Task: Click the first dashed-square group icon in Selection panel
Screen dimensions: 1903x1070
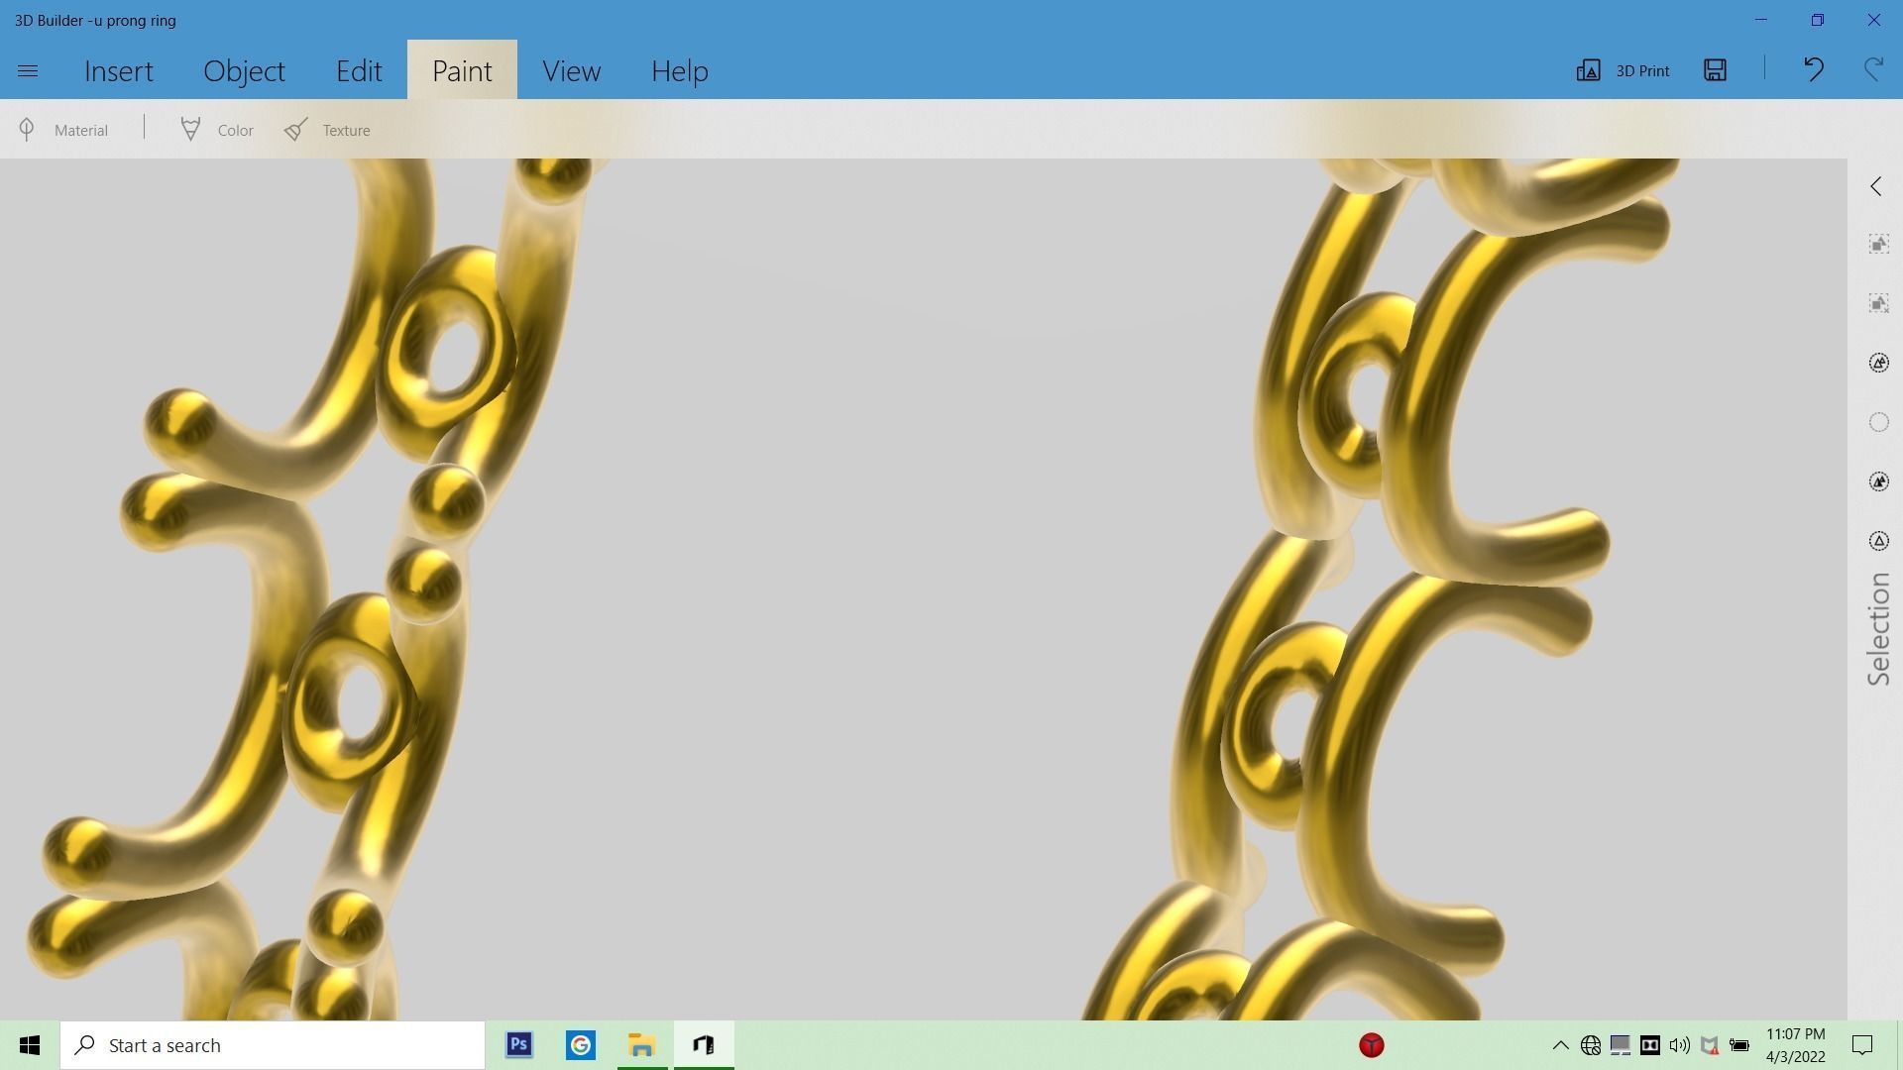Action: [1879, 244]
